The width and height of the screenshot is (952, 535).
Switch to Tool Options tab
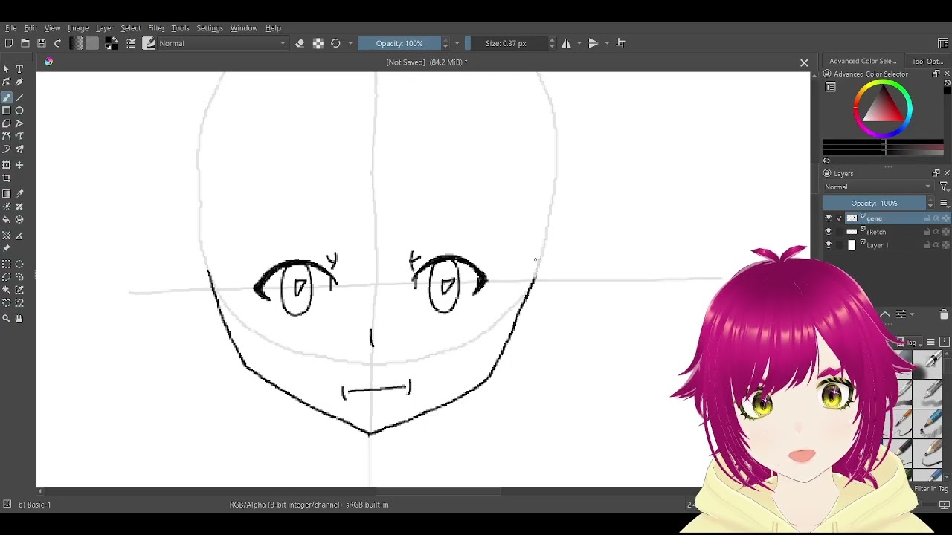click(927, 62)
